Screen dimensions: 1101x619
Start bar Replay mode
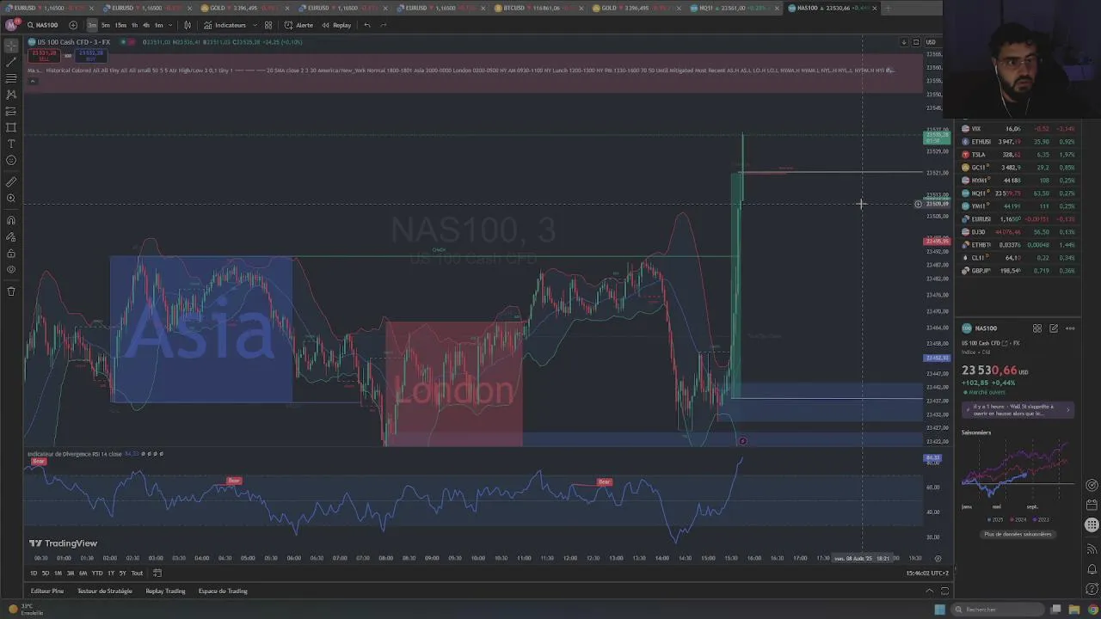336,25
